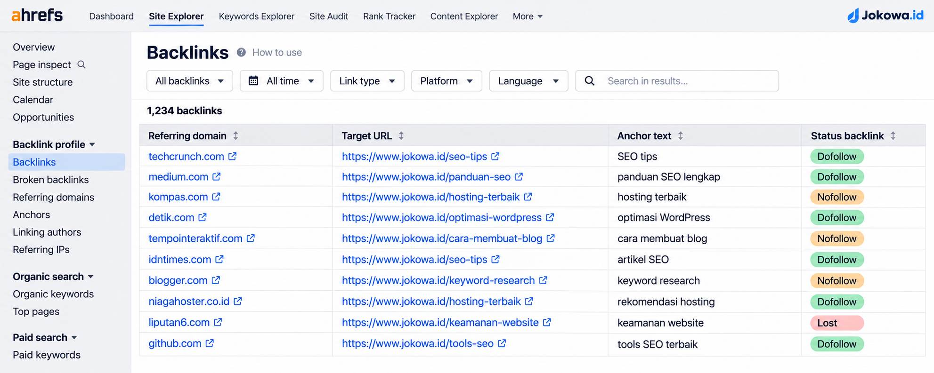Click external link icon next to medium.com
Screen dimensions: 934x373
click(x=216, y=176)
